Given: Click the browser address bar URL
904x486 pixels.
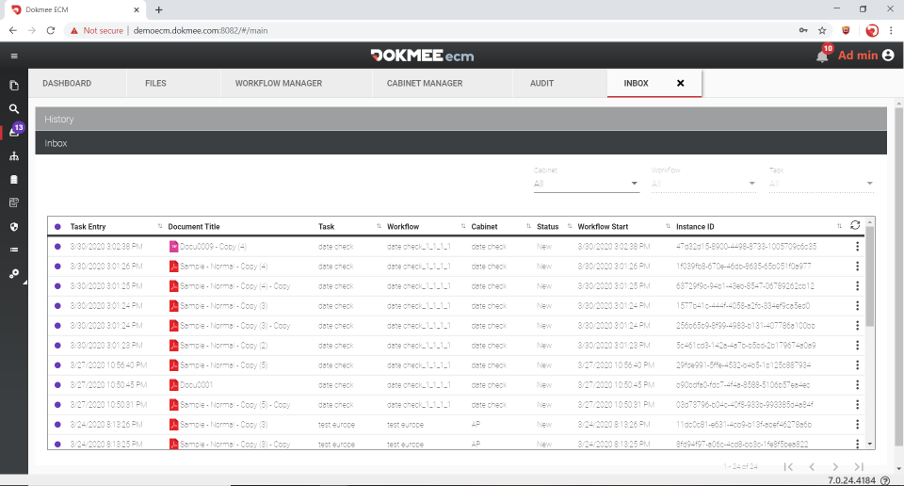Looking at the screenshot, I should (200, 30).
